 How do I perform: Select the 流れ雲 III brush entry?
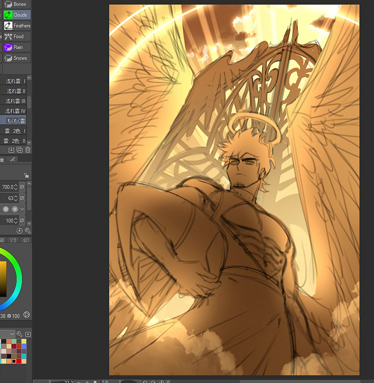pos(15,101)
